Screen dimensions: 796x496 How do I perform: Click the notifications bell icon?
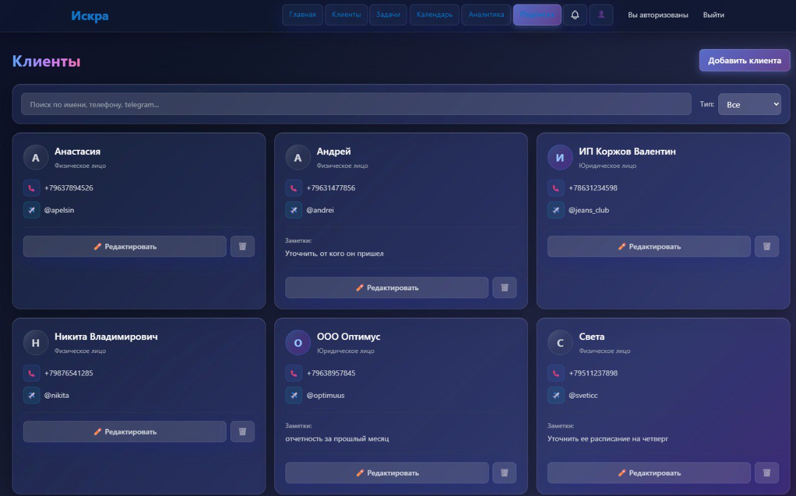coord(575,15)
